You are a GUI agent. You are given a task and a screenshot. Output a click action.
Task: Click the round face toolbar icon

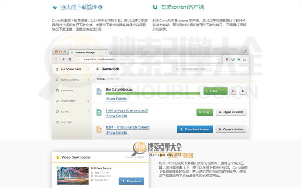233,59
